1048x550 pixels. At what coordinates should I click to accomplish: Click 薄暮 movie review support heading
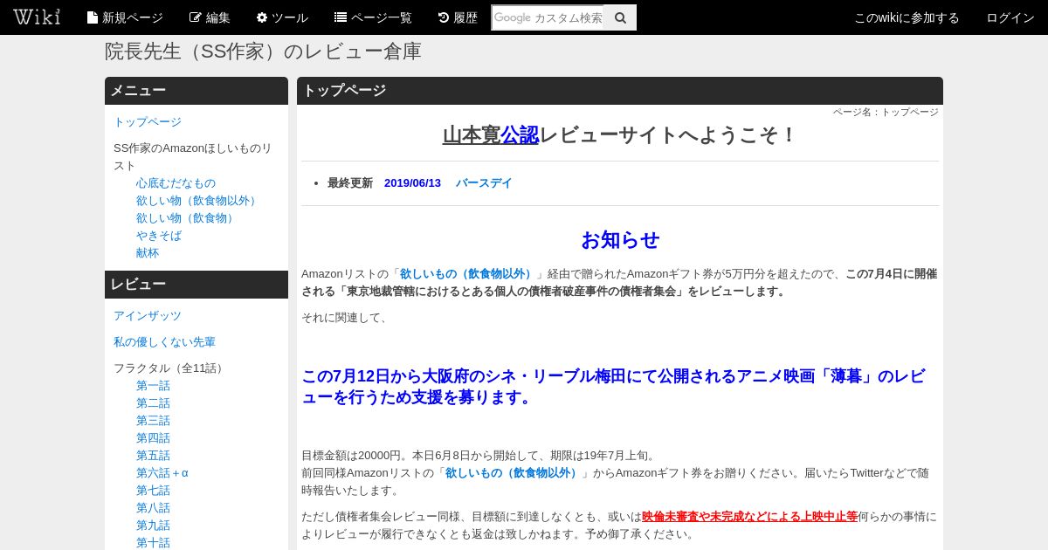tap(613, 387)
